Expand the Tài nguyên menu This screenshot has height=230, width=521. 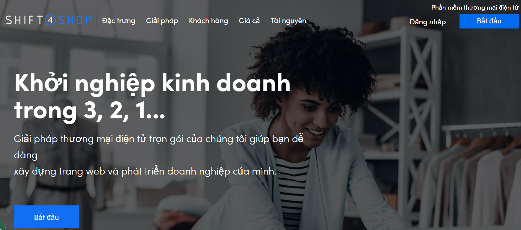288,21
